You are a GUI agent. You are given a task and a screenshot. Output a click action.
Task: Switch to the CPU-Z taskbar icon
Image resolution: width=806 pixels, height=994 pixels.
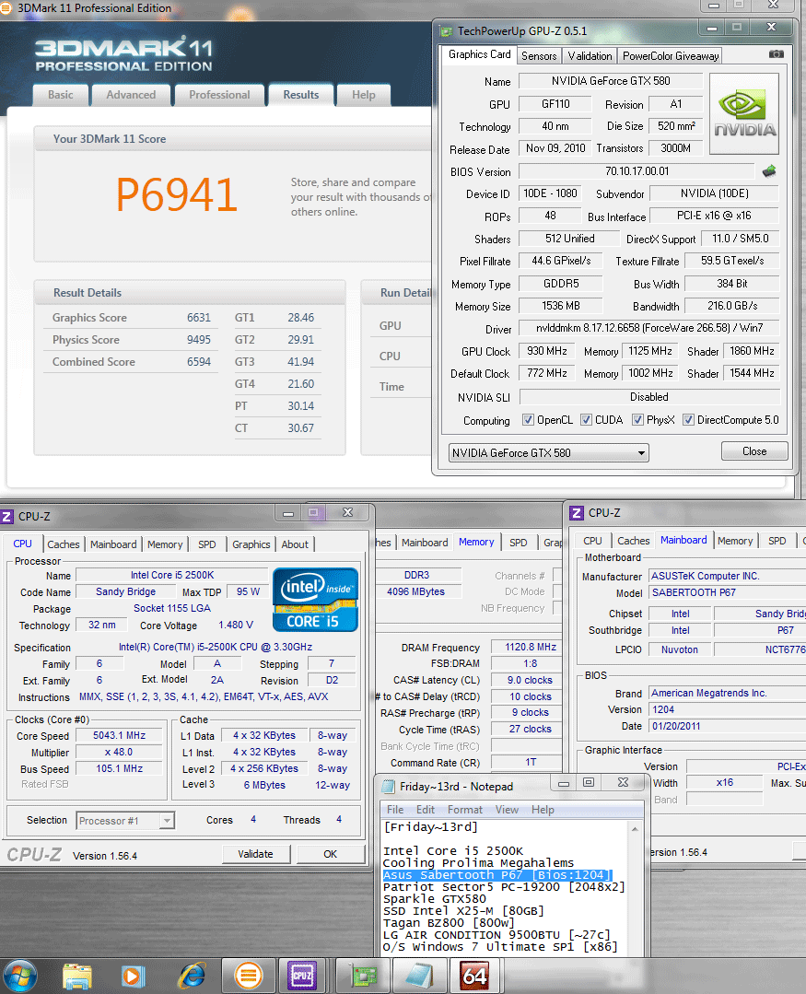coord(302,976)
